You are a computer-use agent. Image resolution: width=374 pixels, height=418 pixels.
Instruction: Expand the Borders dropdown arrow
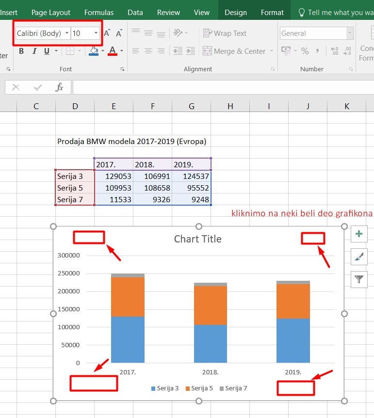(80, 50)
